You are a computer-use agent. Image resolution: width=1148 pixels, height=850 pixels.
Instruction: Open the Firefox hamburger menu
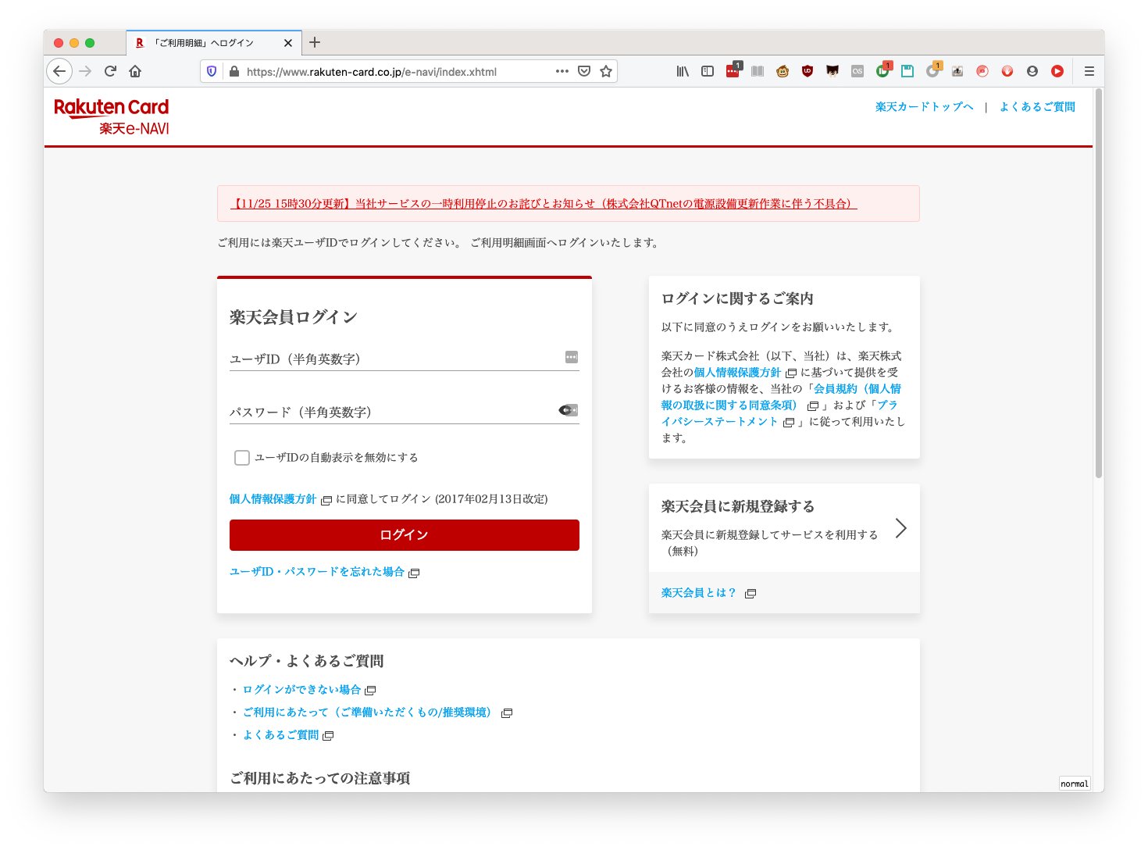(1089, 71)
